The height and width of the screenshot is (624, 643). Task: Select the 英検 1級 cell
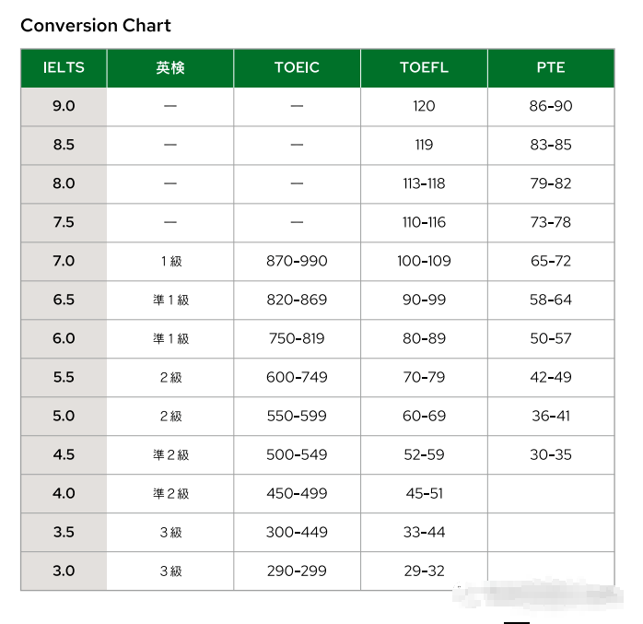pos(170,261)
